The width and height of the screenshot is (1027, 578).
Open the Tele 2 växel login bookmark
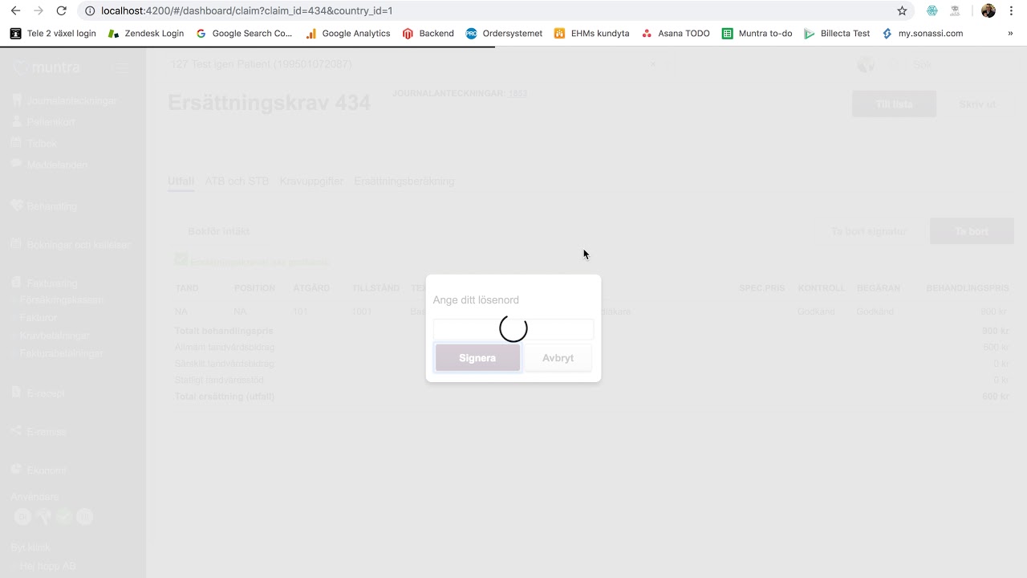[53, 34]
